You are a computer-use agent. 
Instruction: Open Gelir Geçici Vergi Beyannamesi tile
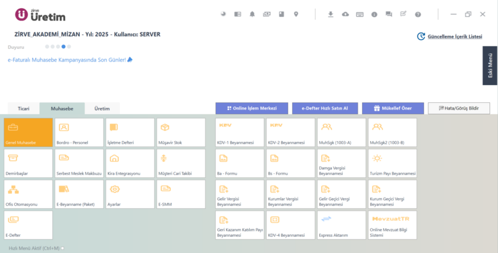341,194
